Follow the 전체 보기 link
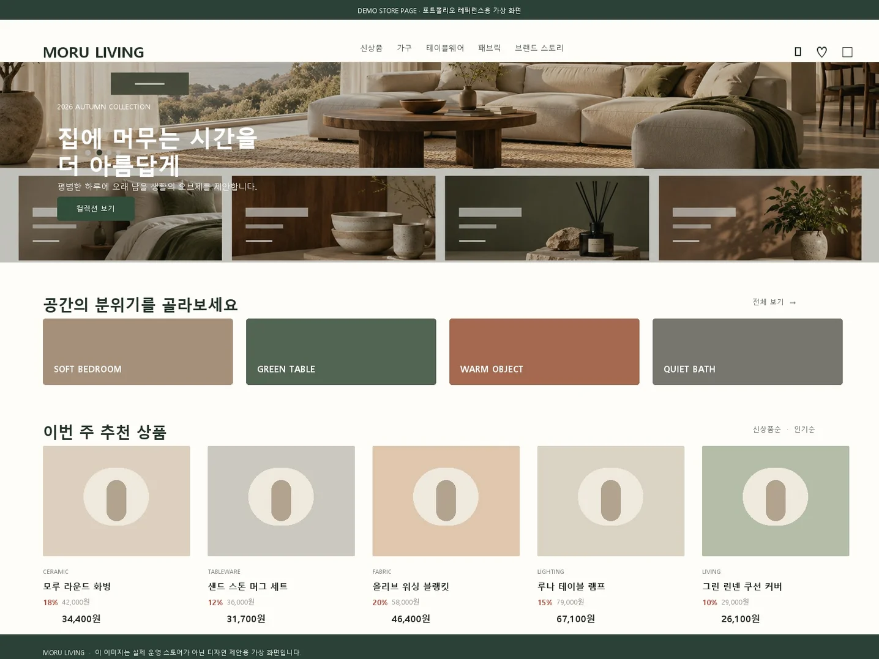The image size is (879, 659). [x=774, y=302]
